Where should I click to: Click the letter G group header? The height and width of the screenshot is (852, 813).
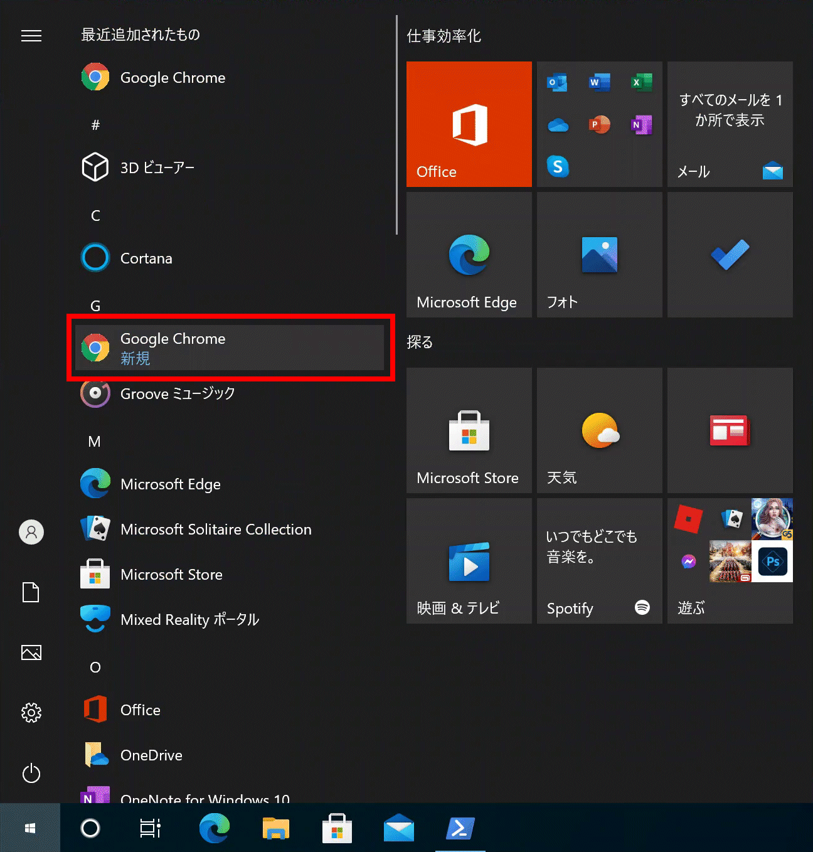pyautogui.click(x=95, y=306)
